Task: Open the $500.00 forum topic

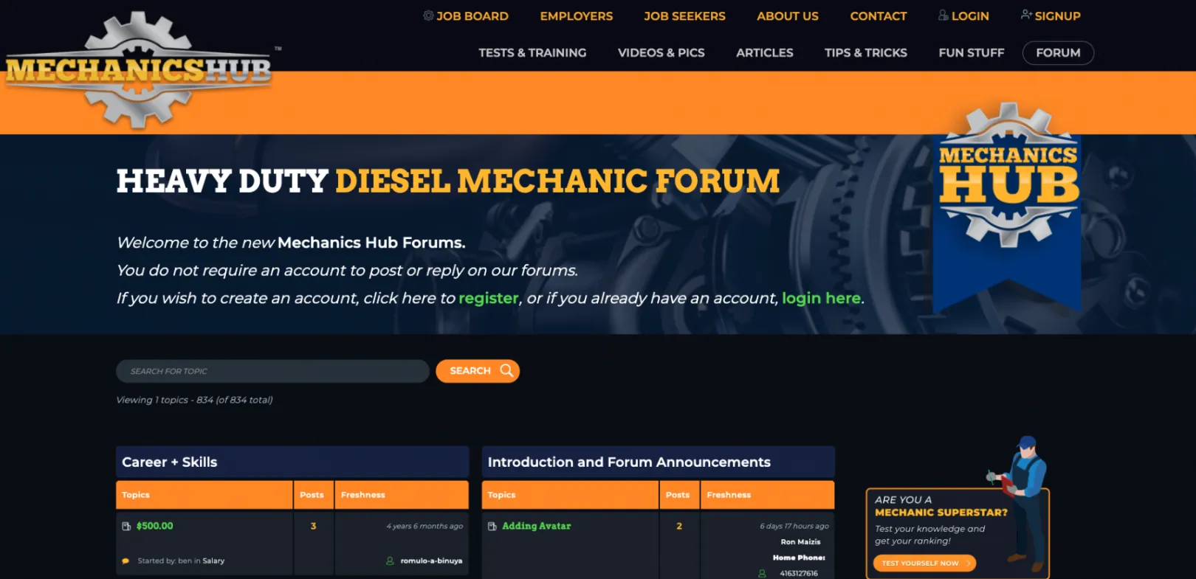Action: point(155,526)
